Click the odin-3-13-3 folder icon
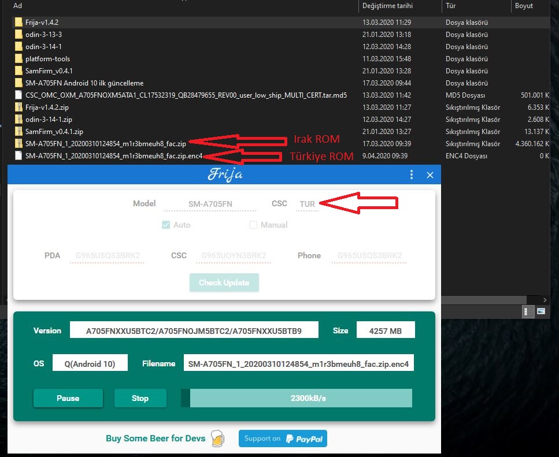This screenshot has width=559, height=457. point(18,34)
